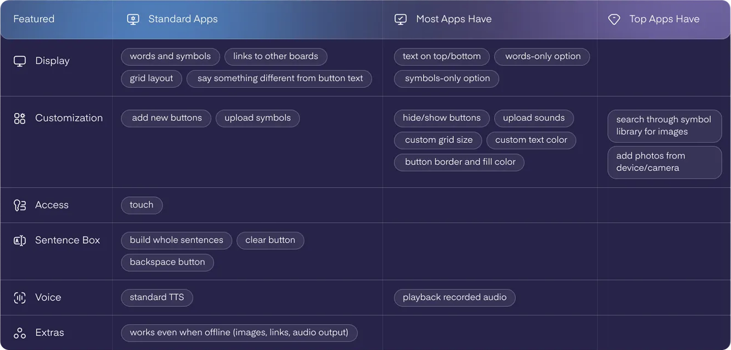
Task: Toggle the "hide/show buttons" tag
Action: coord(442,118)
